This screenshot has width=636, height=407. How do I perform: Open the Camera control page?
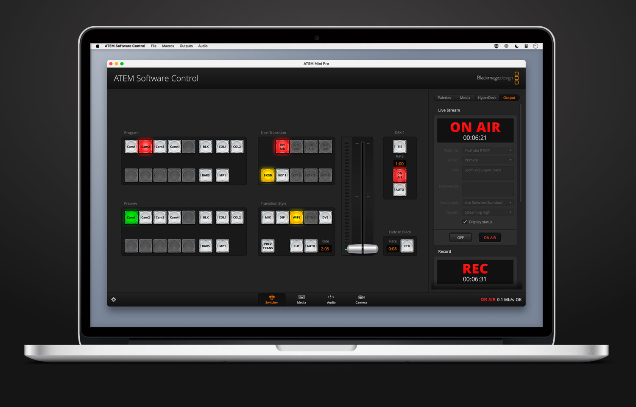361,299
